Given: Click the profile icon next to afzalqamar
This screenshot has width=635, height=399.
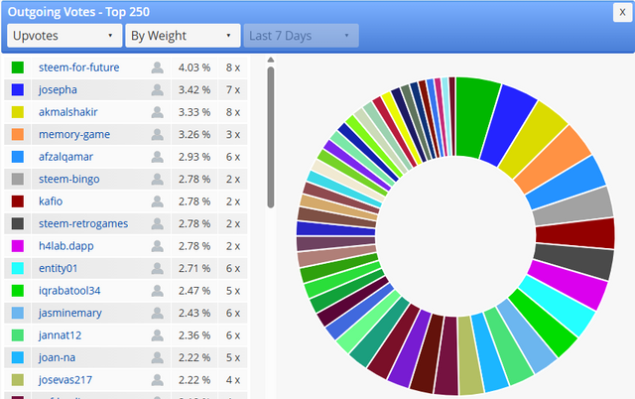Looking at the screenshot, I should (x=157, y=157).
